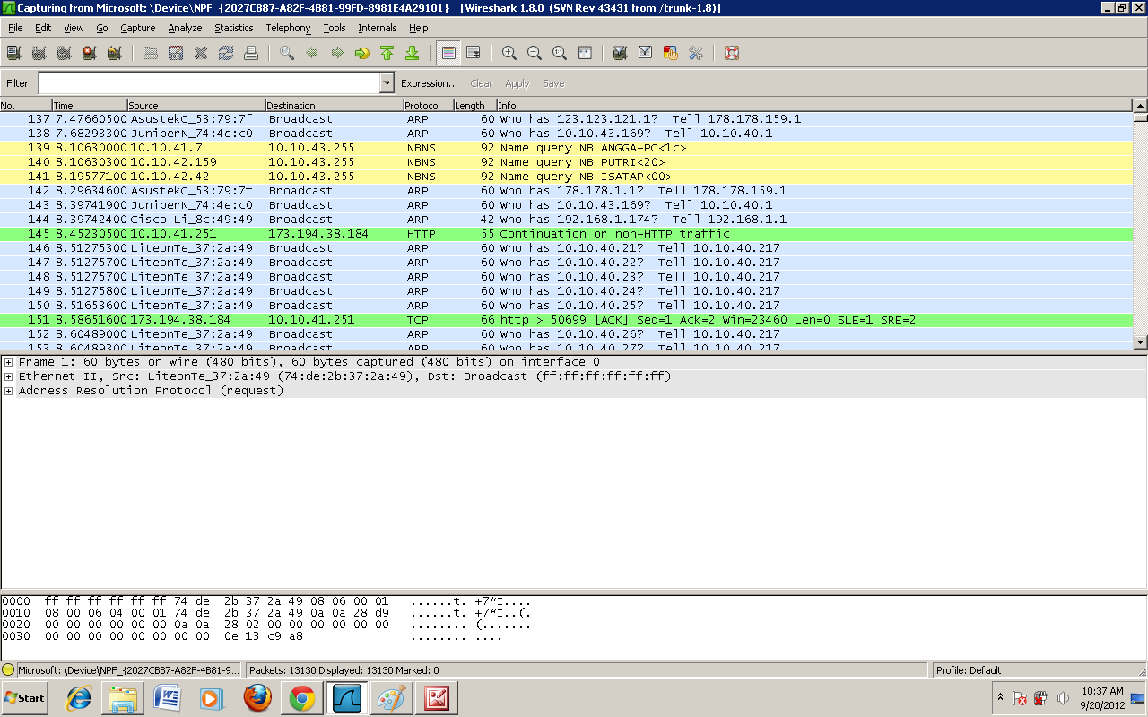Open expert info status circle
Image resolution: width=1148 pixels, height=717 pixels.
pyautogui.click(x=8, y=670)
